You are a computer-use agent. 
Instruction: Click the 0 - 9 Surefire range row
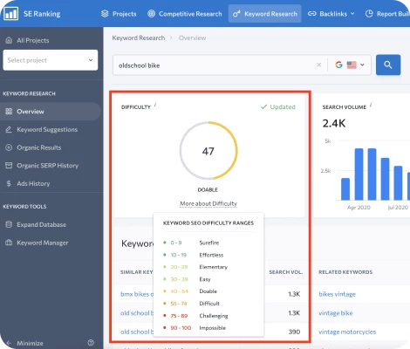click(x=208, y=243)
